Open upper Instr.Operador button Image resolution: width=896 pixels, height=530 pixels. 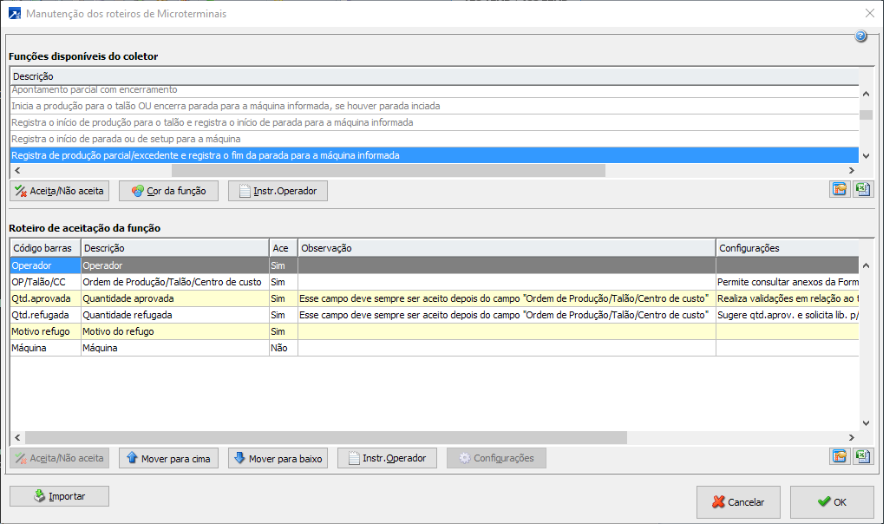(x=278, y=191)
